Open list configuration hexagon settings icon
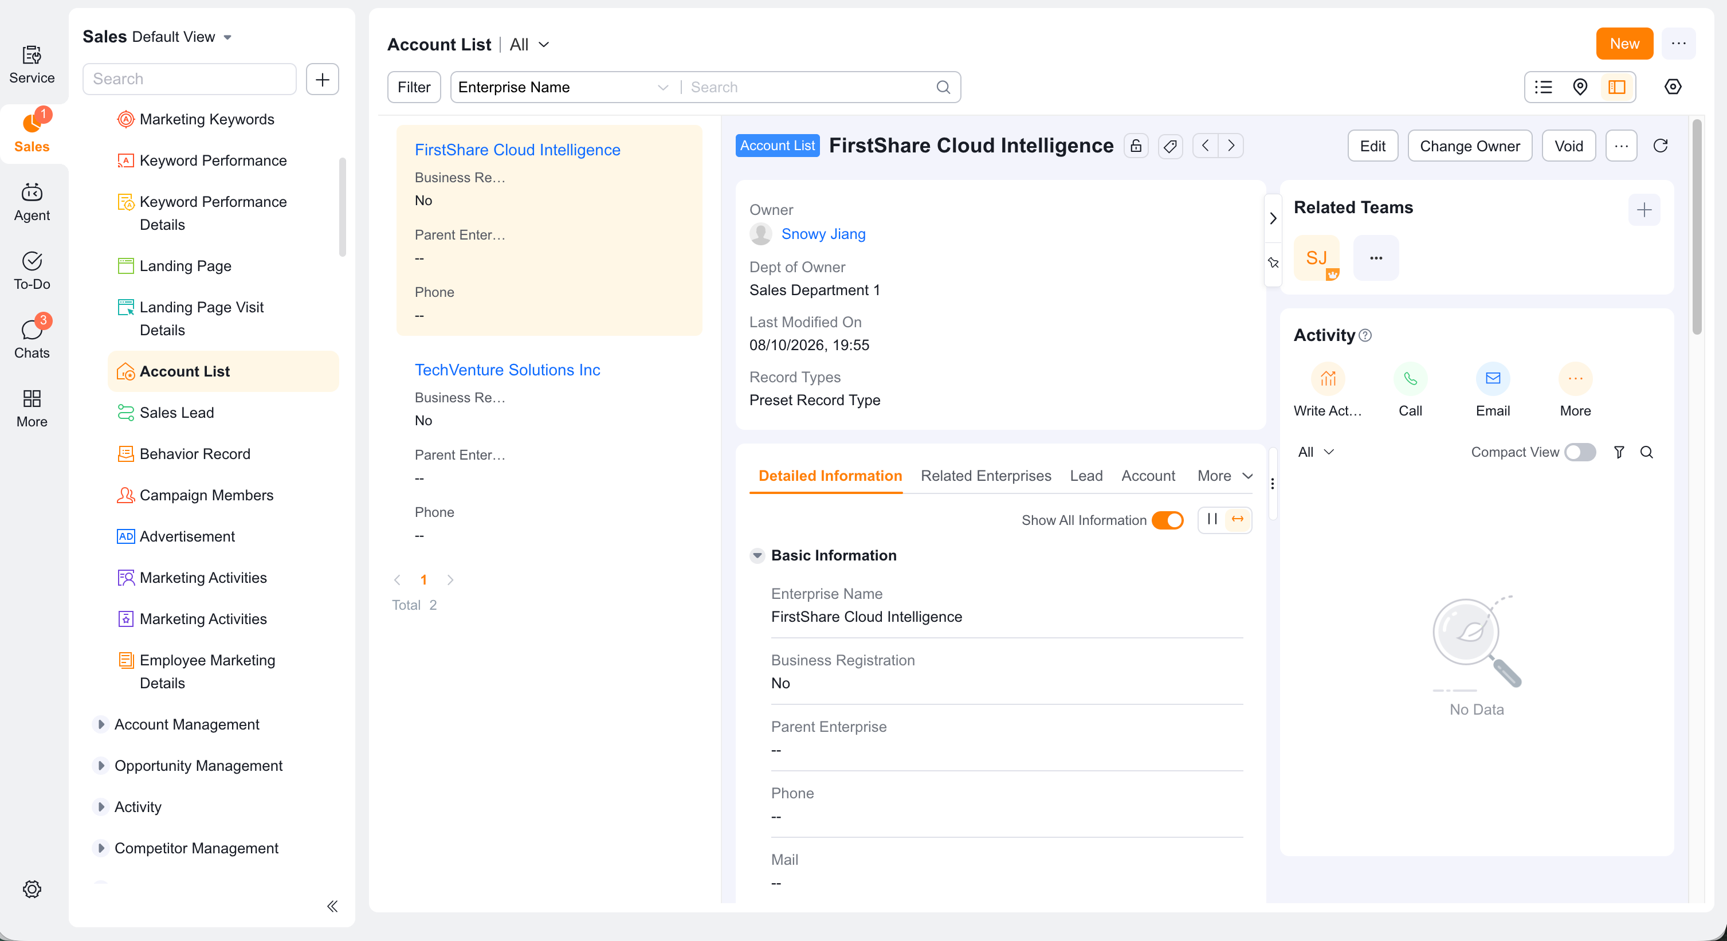The height and width of the screenshot is (941, 1727). click(x=1673, y=87)
